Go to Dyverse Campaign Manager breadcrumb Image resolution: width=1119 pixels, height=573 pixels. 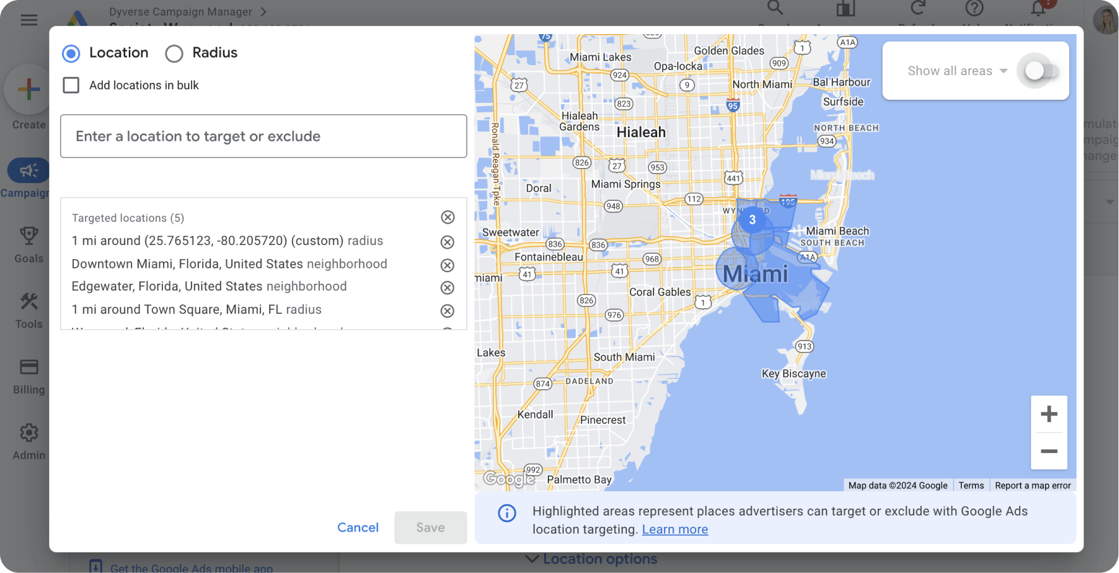(x=179, y=11)
